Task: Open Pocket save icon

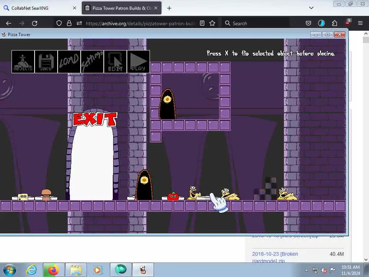Action: (x=308, y=23)
